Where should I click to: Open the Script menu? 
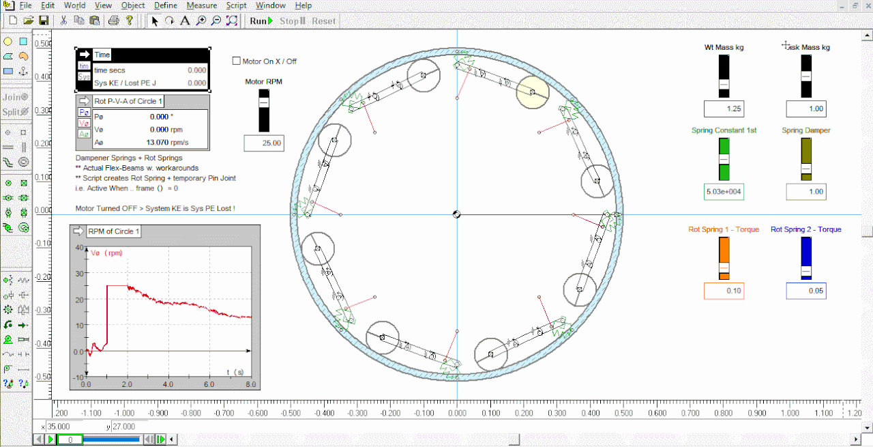coord(236,5)
